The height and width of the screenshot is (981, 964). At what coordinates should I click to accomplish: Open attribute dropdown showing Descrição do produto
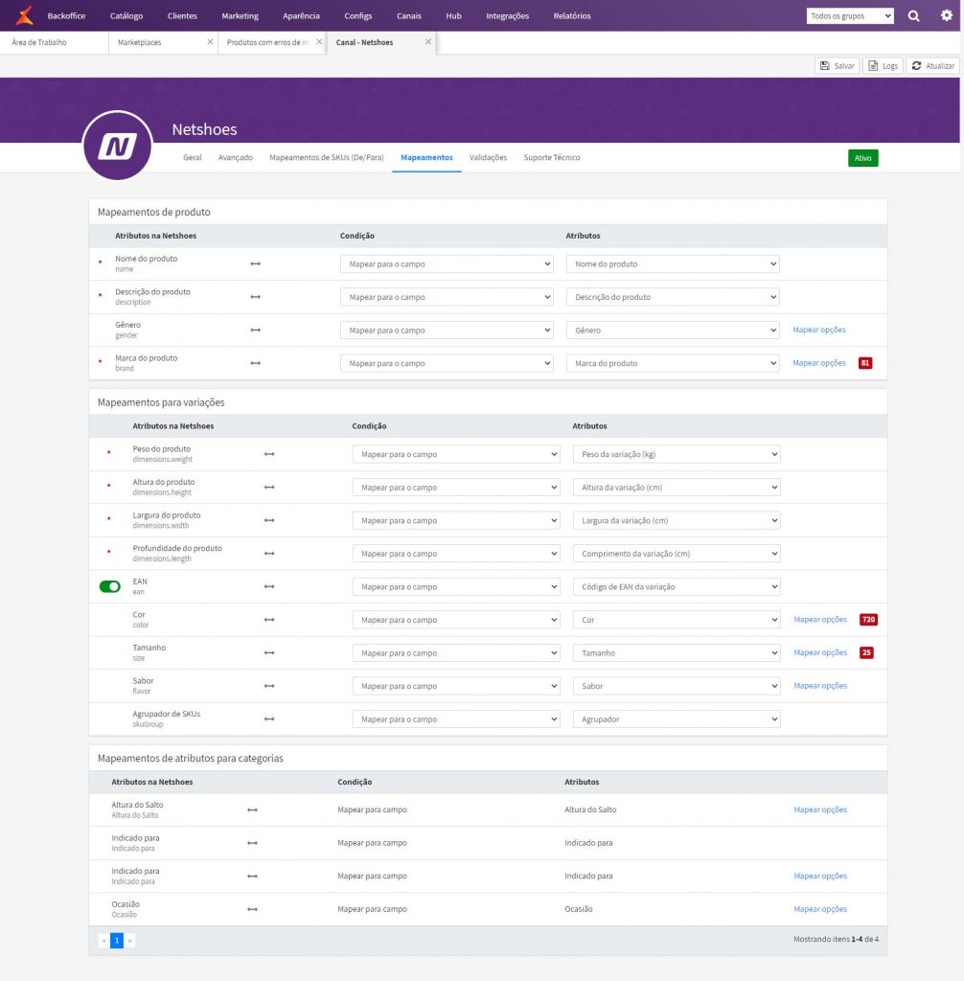pos(673,297)
